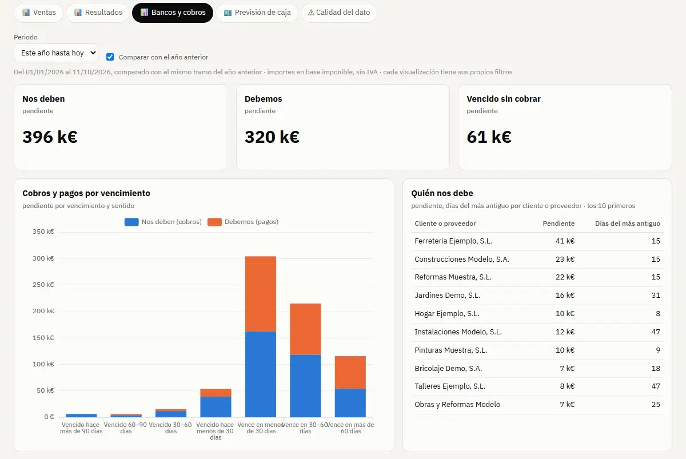The image size is (686, 459).
Task: Click the Vencido hace más de 90 días bar
Action: [81, 416]
